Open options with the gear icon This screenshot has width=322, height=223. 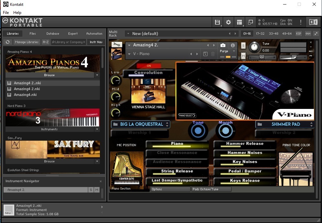tap(228, 22)
